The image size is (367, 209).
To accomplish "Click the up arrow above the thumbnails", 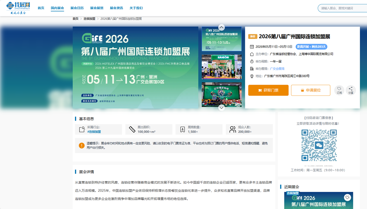I will click(222, 27).
